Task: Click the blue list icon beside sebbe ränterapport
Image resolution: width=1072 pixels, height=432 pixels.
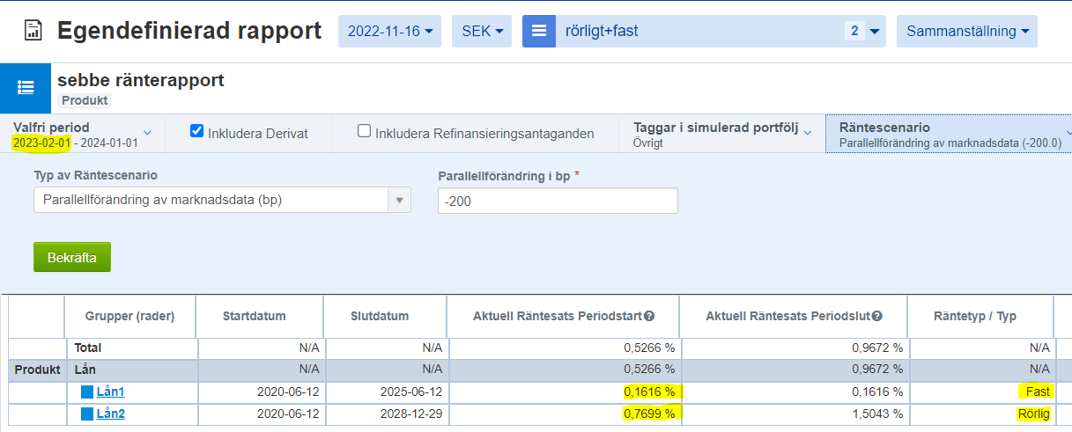Action: [x=26, y=88]
